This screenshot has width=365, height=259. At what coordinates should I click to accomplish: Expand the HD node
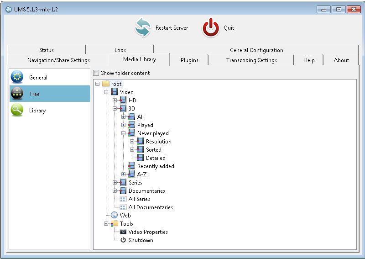(x=115, y=100)
